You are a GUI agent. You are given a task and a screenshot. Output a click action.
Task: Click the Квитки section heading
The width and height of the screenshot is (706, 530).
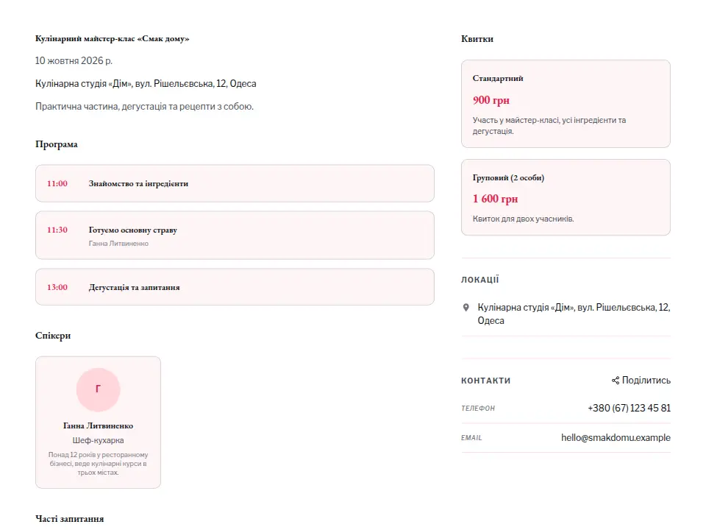click(477, 39)
